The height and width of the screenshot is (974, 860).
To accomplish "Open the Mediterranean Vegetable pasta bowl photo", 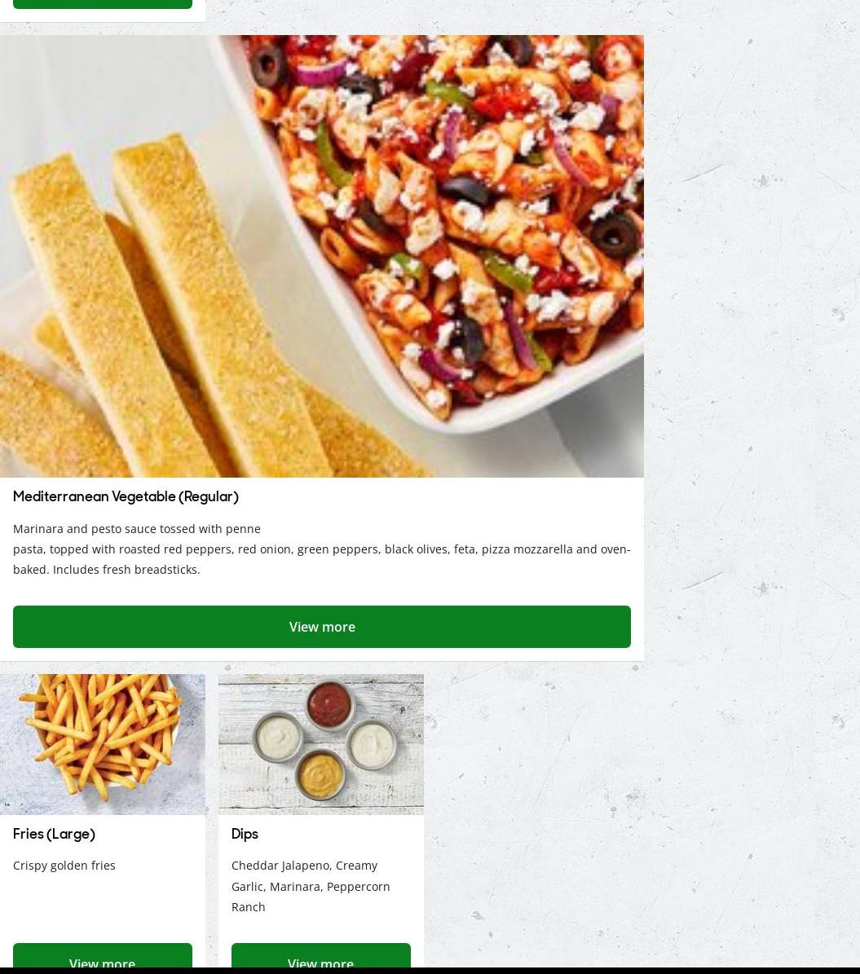I will (322, 256).
